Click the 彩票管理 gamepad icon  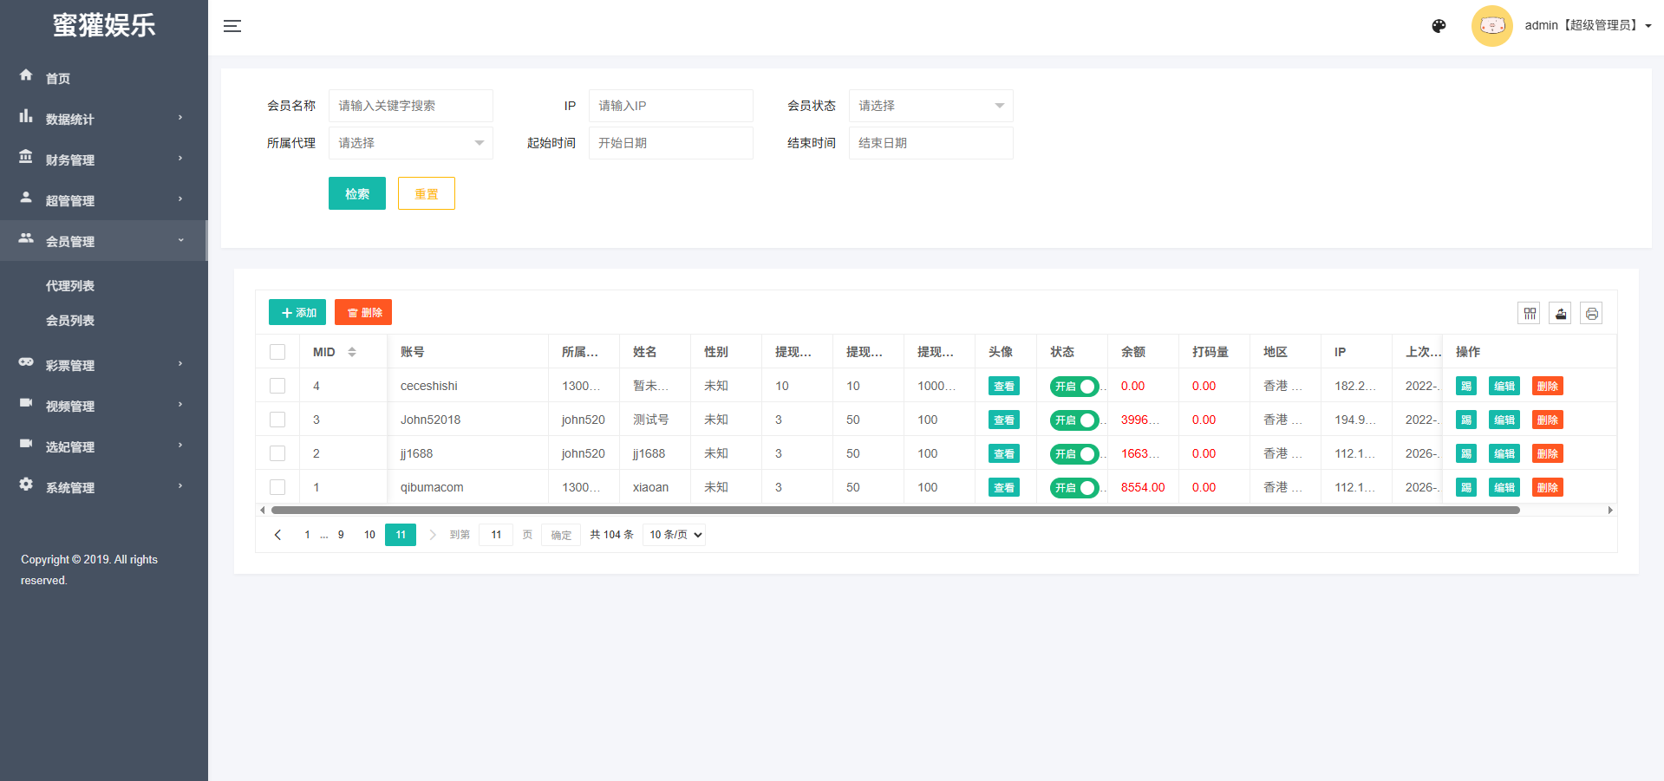pyautogui.click(x=26, y=362)
